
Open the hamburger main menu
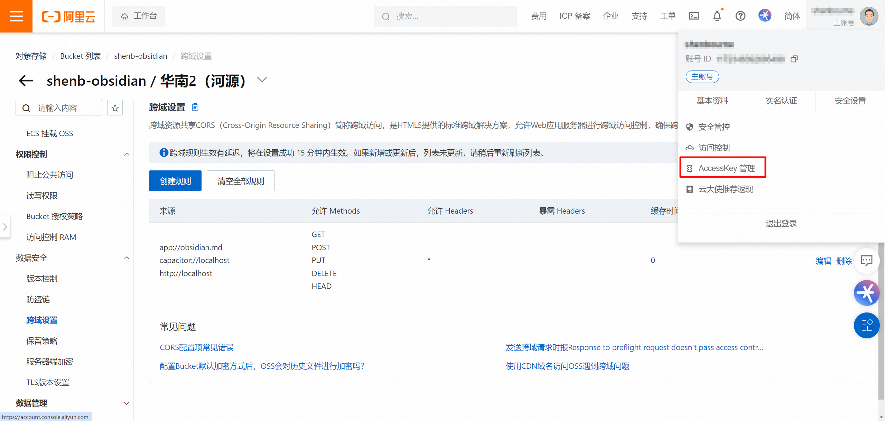16,16
